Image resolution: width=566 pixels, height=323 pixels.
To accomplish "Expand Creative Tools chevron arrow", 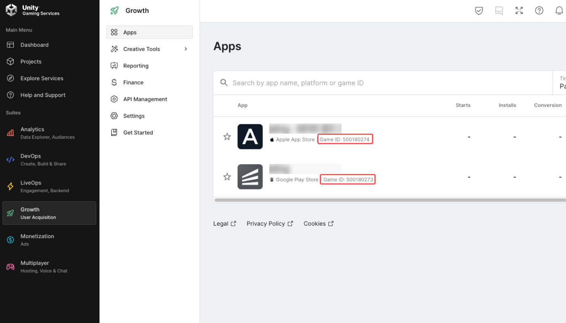I will 186,49.
